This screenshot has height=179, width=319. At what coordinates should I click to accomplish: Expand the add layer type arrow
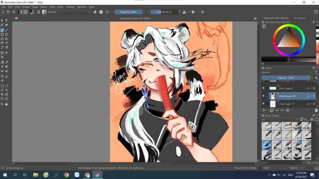click(x=268, y=110)
